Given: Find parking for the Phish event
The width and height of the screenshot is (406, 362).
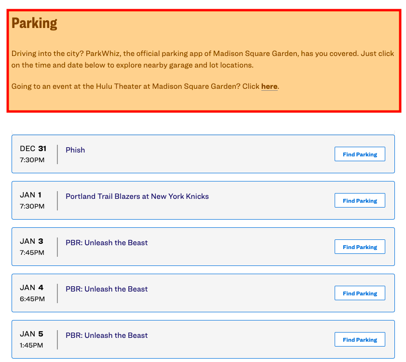Looking at the screenshot, I should pos(360,154).
